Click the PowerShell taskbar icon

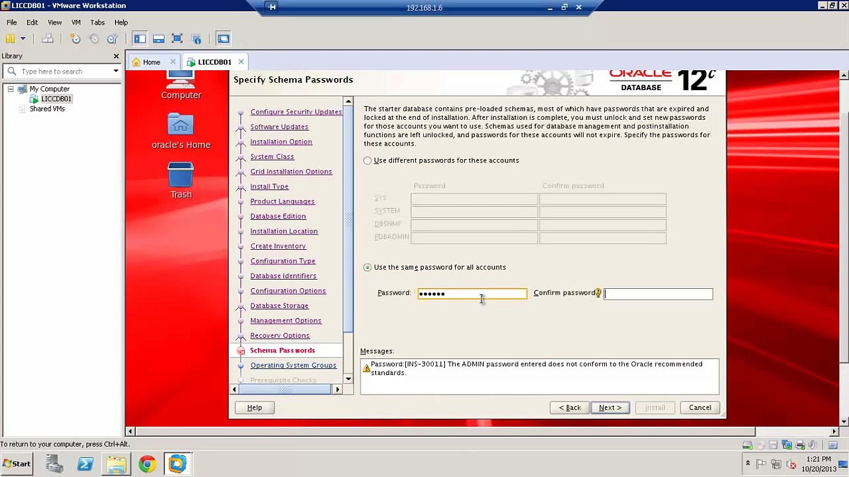click(86, 464)
